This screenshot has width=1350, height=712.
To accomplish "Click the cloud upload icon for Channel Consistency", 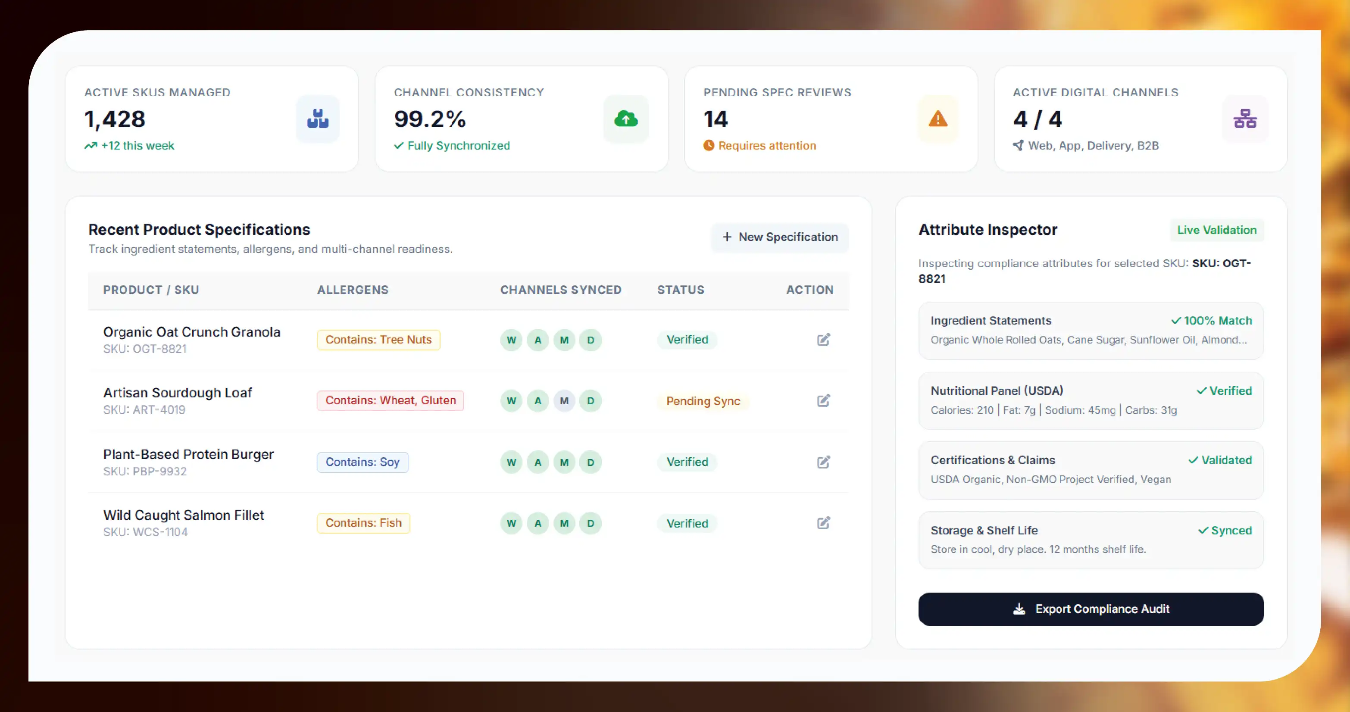I will pyautogui.click(x=626, y=119).
